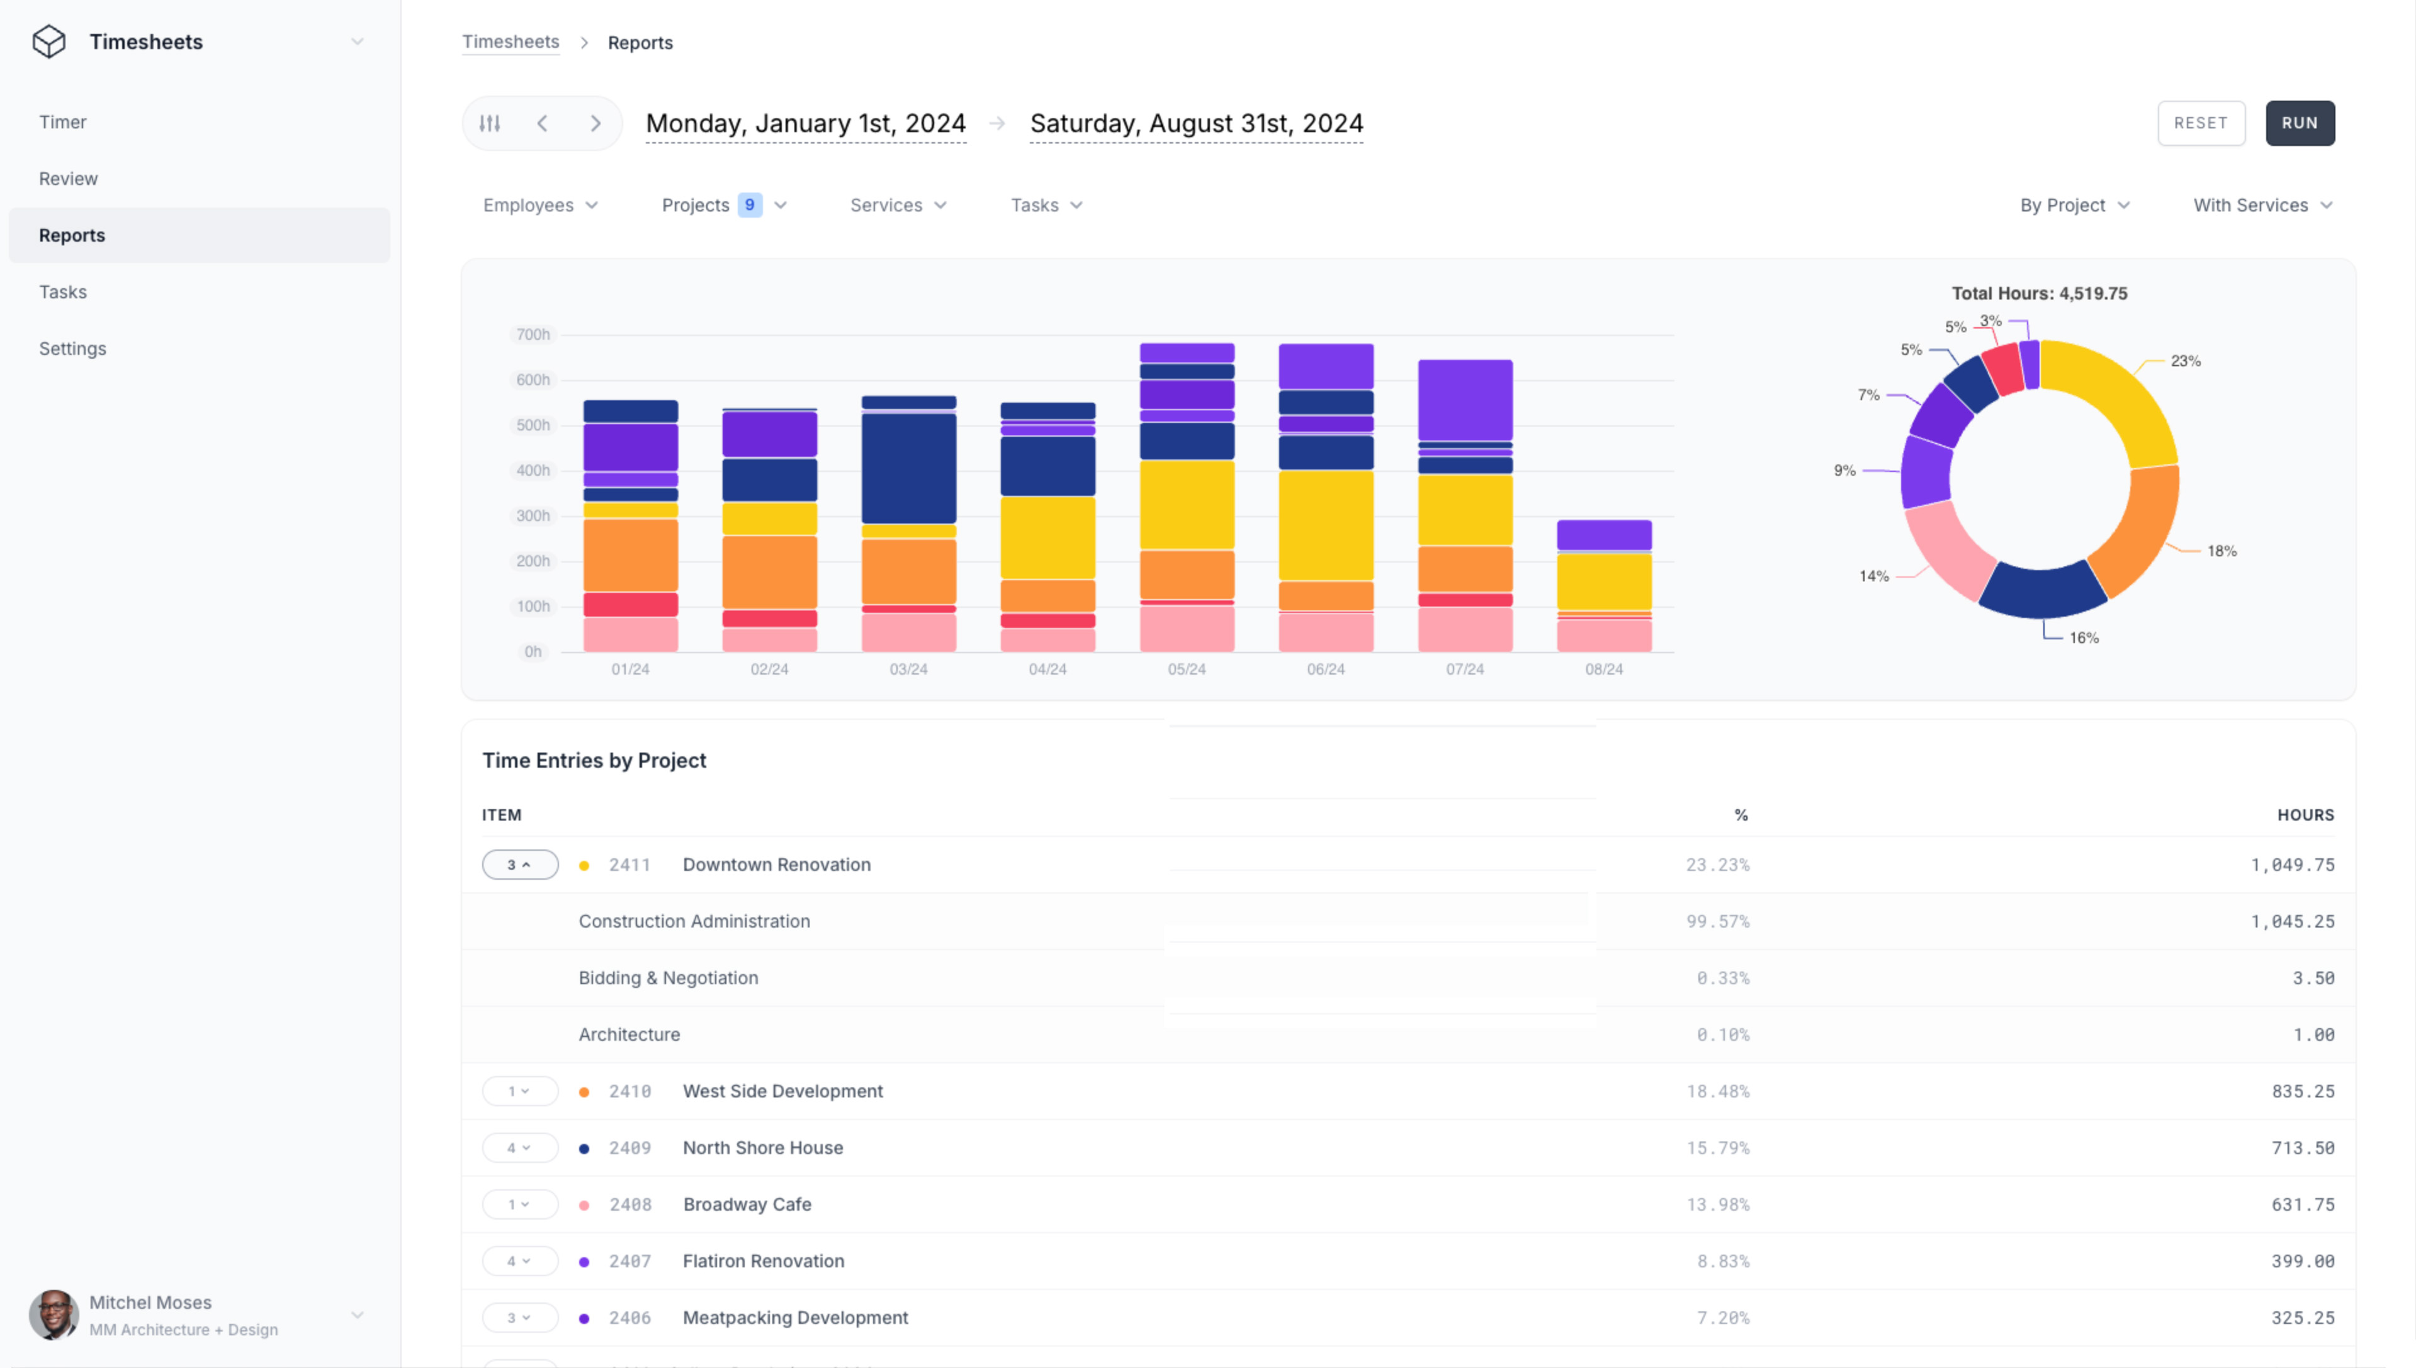Click the 08/24 stacked bar

click(1604, 585)
